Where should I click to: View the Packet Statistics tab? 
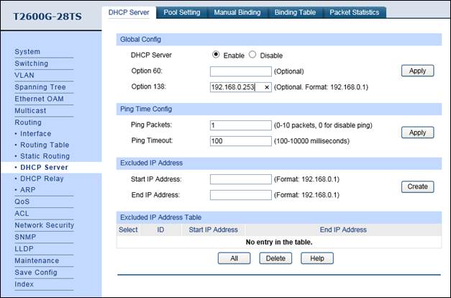(355, 12)
